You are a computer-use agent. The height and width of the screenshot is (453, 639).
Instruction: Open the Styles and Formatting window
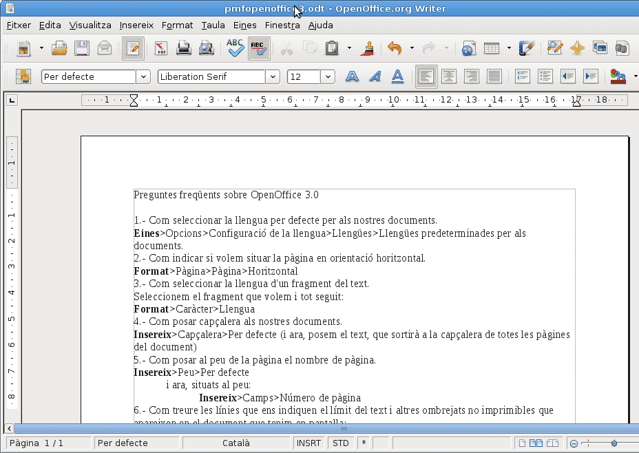(x=23, y=76)
